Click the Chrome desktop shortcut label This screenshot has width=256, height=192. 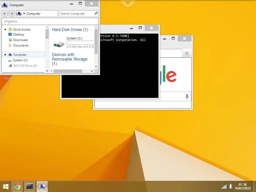pos(9,79)
